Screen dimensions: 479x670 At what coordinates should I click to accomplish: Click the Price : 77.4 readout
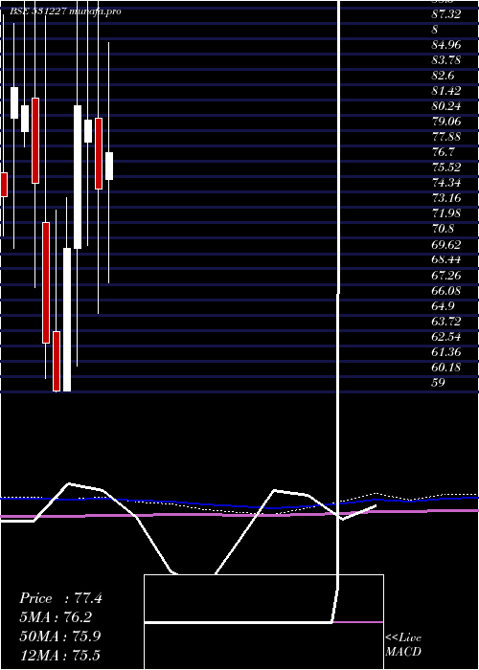point(60,598)
